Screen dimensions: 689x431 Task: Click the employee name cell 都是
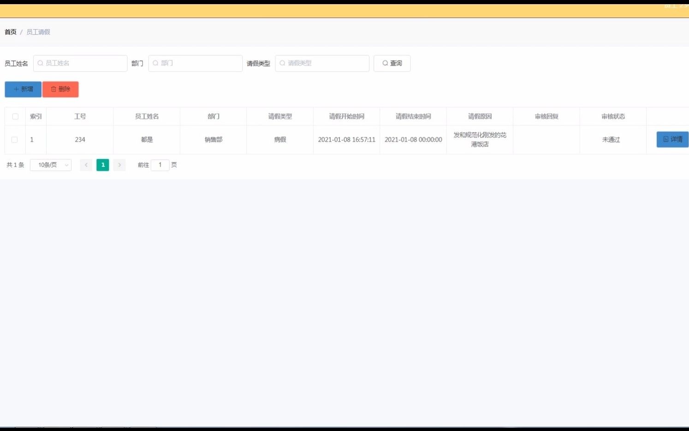click(x=147, y=139)
